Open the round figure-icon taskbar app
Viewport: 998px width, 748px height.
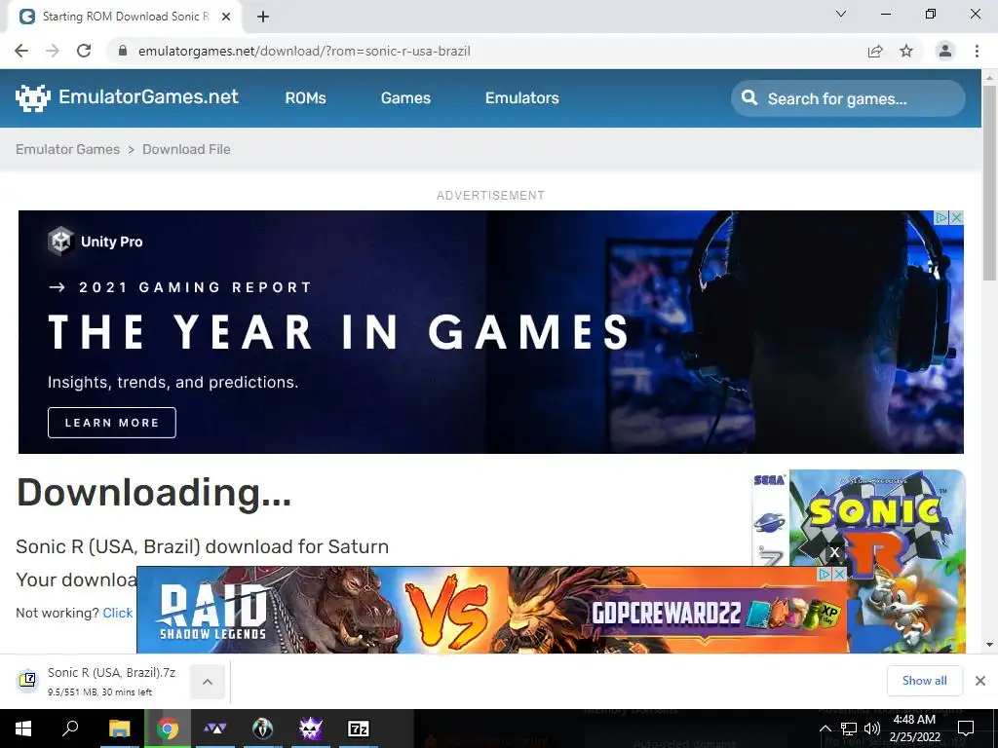(x=262, y=729)
